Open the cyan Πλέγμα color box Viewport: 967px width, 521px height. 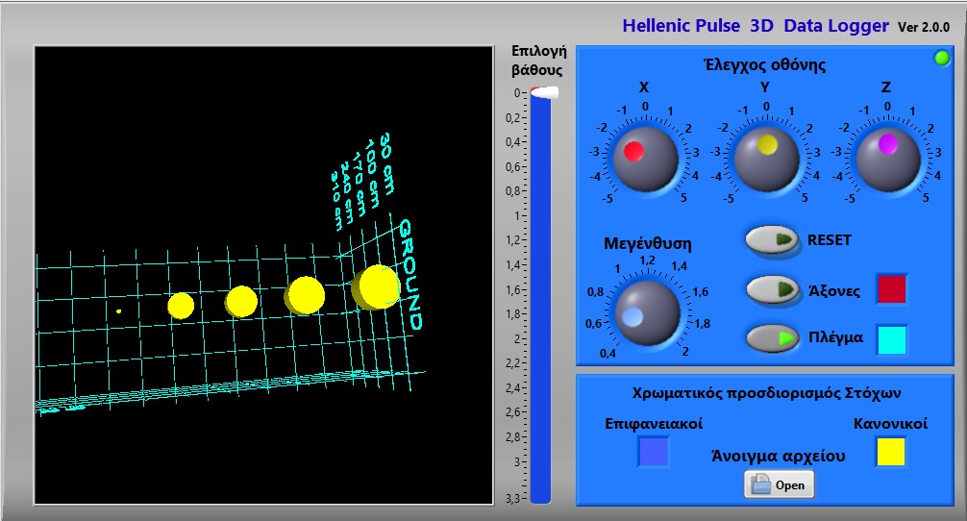(891, 339)
